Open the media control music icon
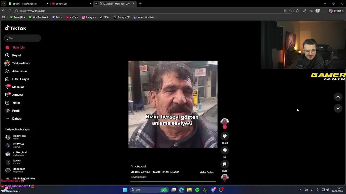 point(305,11)
